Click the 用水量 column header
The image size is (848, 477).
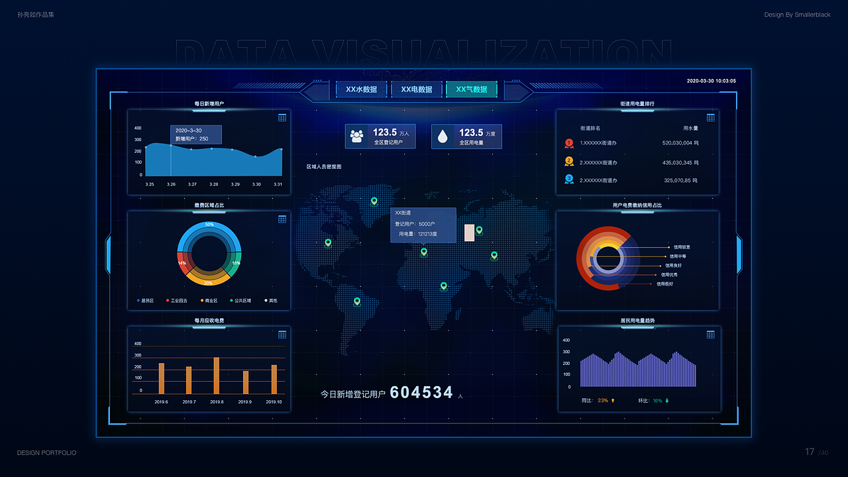click(x=690, y=128)
